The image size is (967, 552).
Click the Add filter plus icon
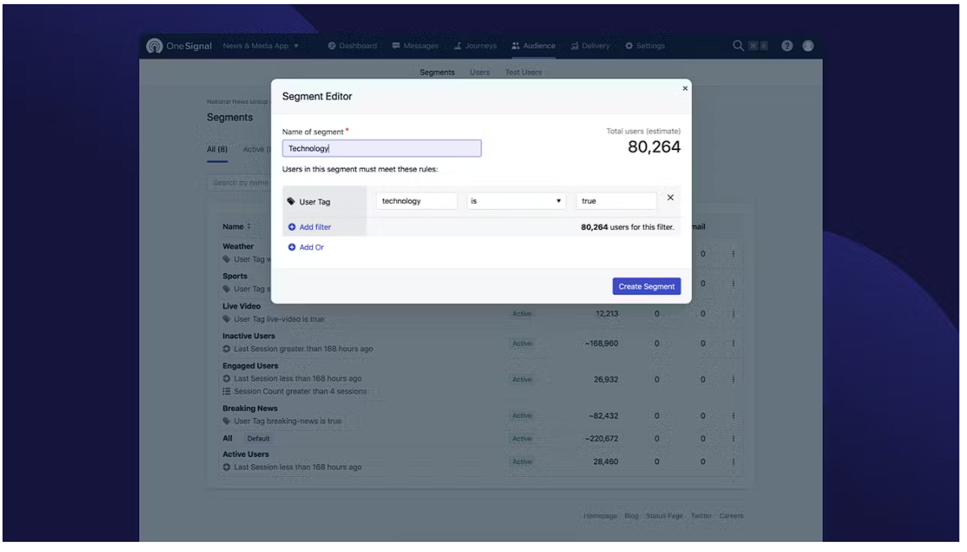[x=293, y=228]
